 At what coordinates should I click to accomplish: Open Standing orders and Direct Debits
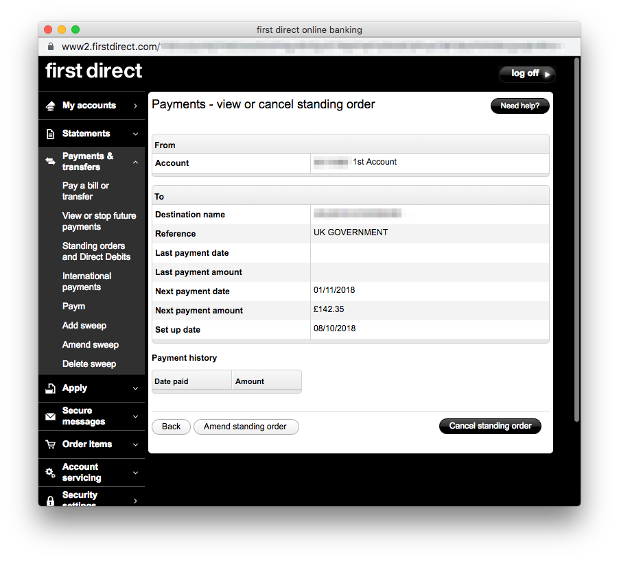[x=96, y=251]
